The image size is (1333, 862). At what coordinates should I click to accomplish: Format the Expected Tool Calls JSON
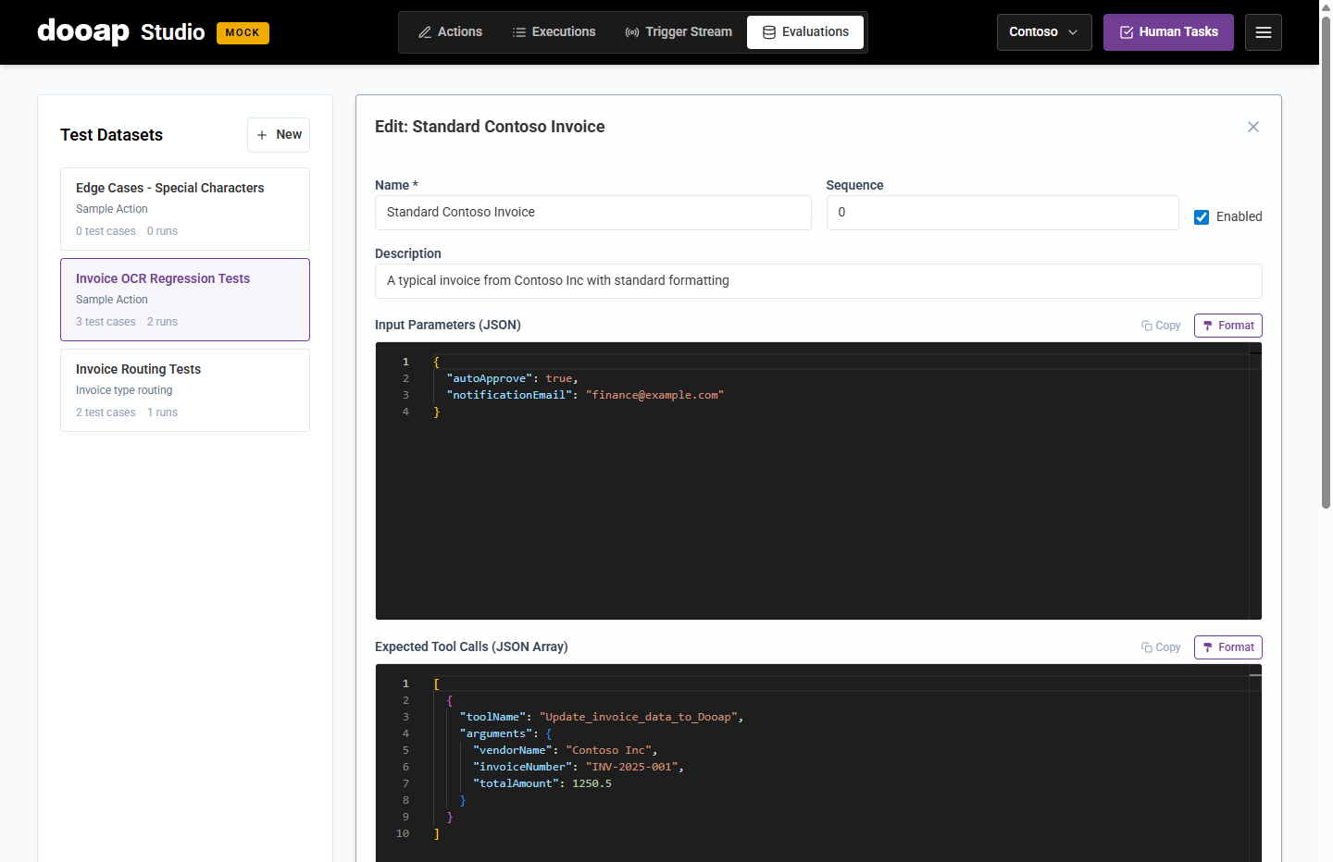pos(1228,647)
